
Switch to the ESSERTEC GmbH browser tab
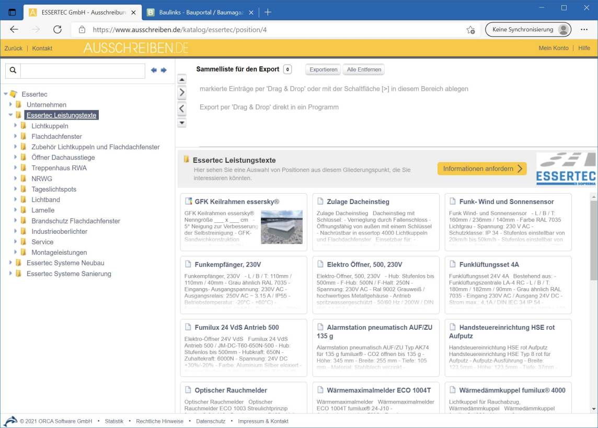[83, 13]
